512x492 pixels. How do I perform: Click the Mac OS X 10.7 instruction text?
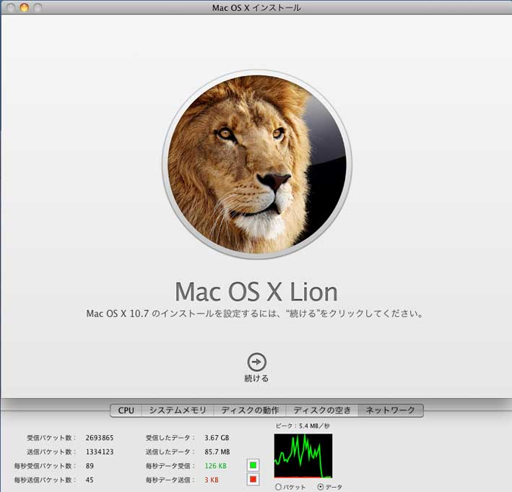tap(255, 314)
